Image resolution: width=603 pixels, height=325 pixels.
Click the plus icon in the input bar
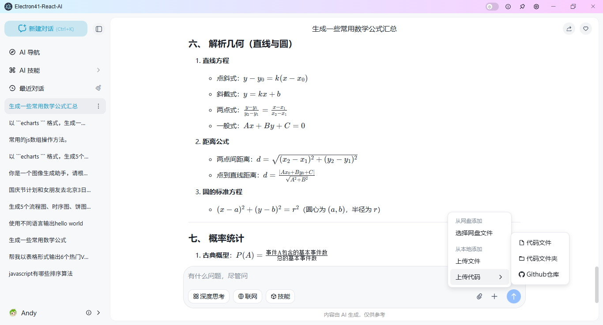coord(494,296)
